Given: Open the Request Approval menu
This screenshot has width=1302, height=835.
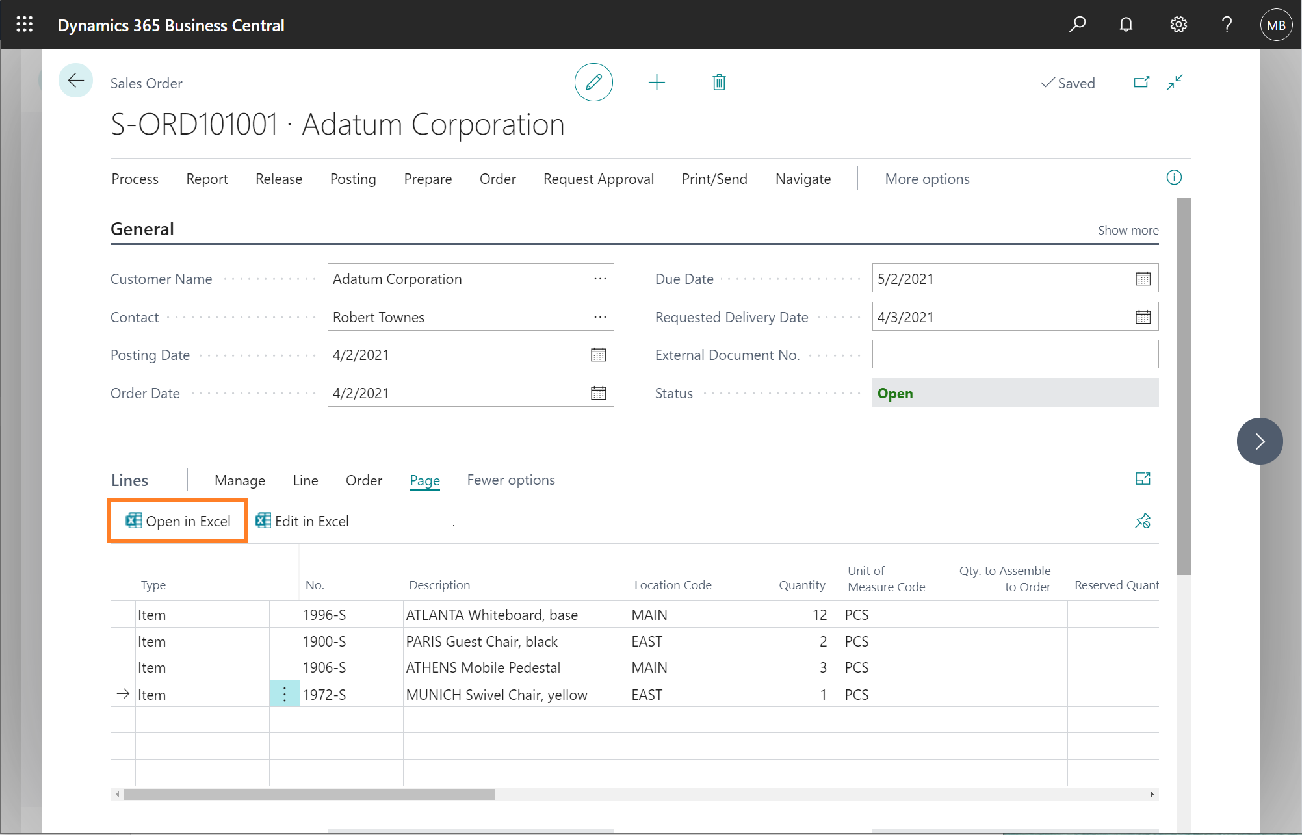Looking at the screenshot, I should [x=598, y=179].
